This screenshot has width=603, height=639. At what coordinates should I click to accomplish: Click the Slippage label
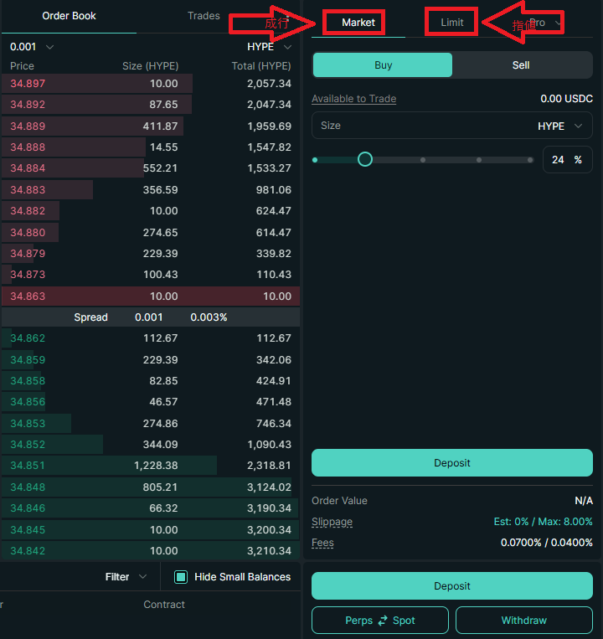(332, 522)
